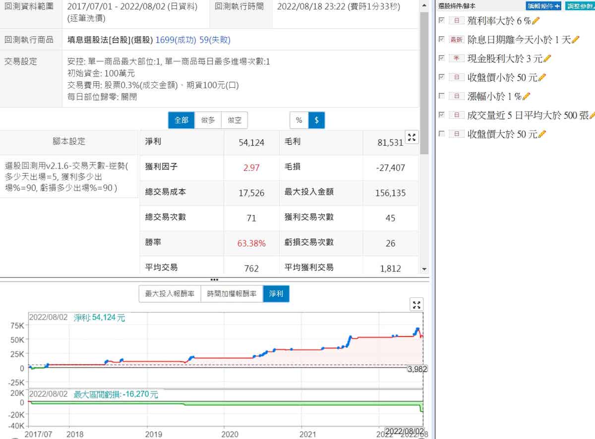The width and height of the screenshot is (595, 439).
Task: Expand the net profit chart to fullscreen
Action: (x=417, y=305)
